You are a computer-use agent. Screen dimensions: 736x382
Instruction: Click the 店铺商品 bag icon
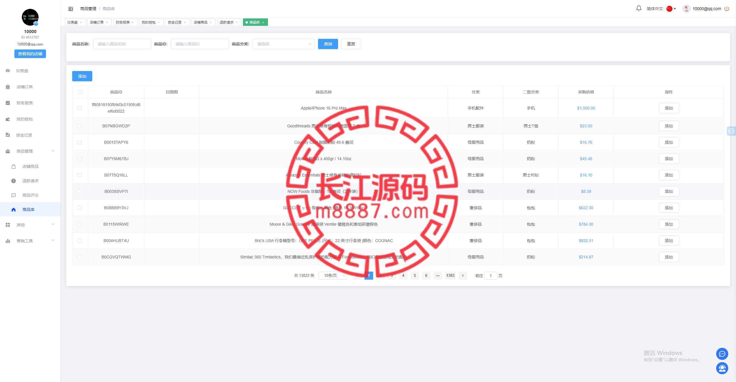tap(14, 166)
